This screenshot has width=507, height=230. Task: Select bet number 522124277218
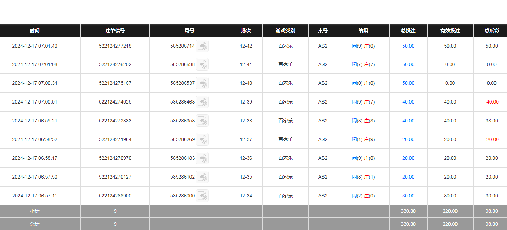pyautogui.click(x=115, y=46)
